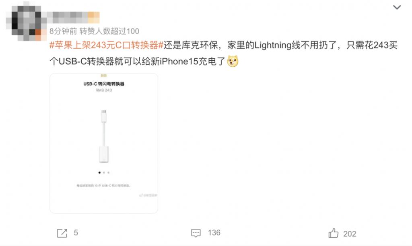The image size is (412, 246).
Task: Click the repost share icon
Action: point(62,233)
